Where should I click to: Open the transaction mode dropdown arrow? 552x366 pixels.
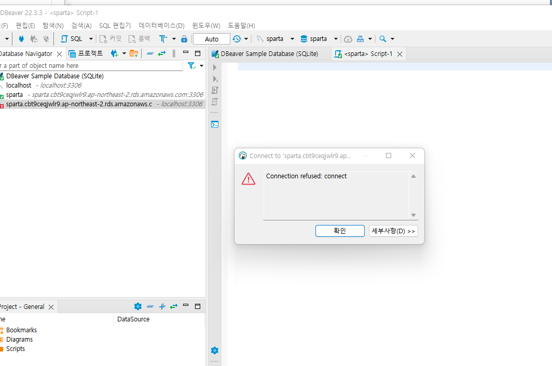(x=174, y=39)
